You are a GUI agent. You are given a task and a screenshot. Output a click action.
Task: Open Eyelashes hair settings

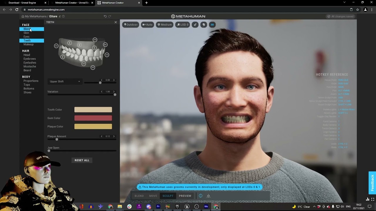tap(30, 62)
